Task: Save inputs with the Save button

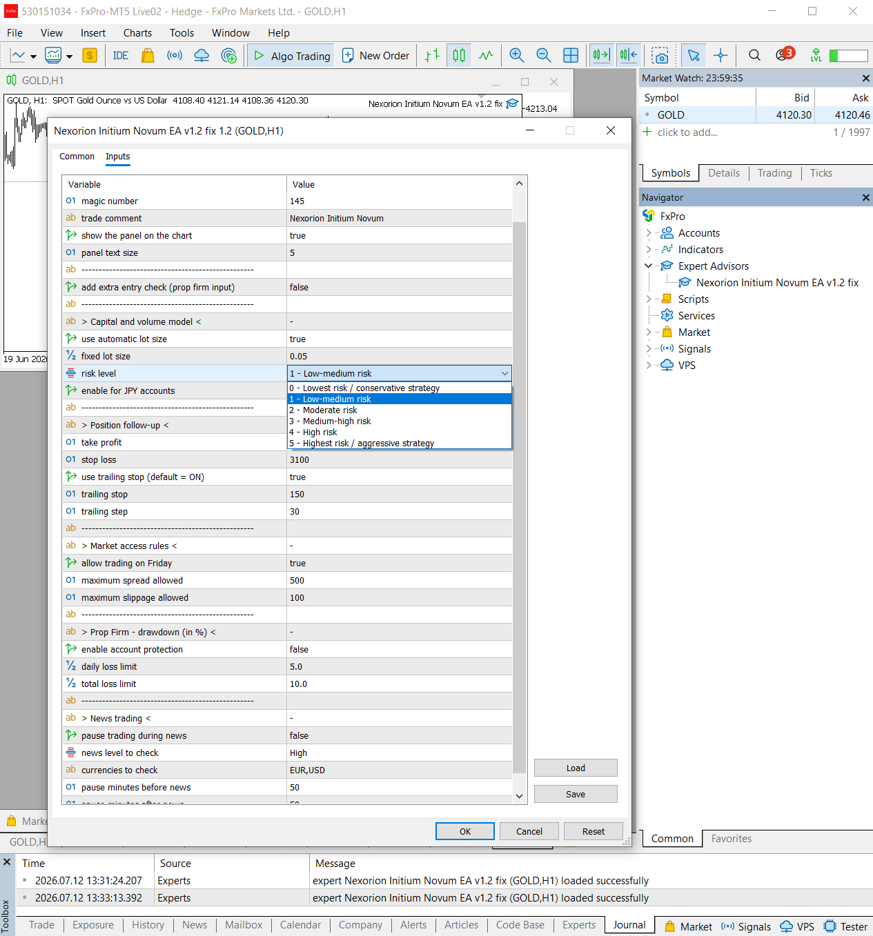Action: click(576, 794)
